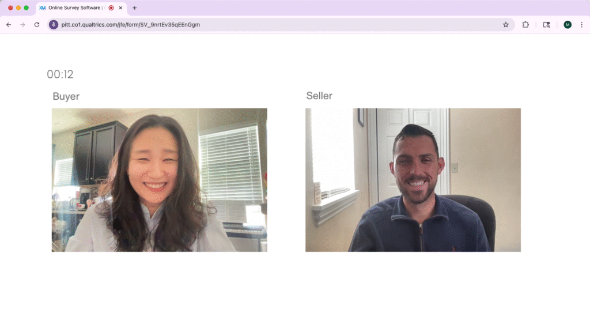Click the microphone indicator in address bar
Viewport: 590px width, 332px height.
click(x=54, y=25)
